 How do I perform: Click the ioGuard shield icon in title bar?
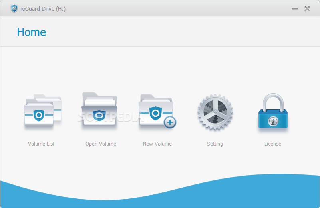(14, 8)
